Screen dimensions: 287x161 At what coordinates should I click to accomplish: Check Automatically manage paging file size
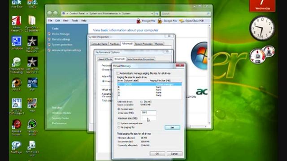click(118, 73)
